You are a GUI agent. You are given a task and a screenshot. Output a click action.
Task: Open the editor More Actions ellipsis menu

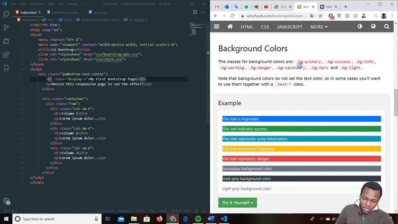coord(203,12)
